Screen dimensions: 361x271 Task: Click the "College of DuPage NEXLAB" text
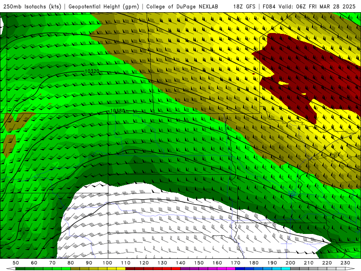coord(182,6)
